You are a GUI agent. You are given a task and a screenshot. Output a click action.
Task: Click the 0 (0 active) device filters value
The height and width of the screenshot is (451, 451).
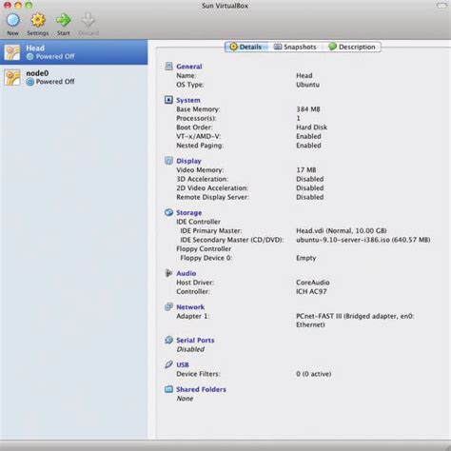tap(314, 374)
